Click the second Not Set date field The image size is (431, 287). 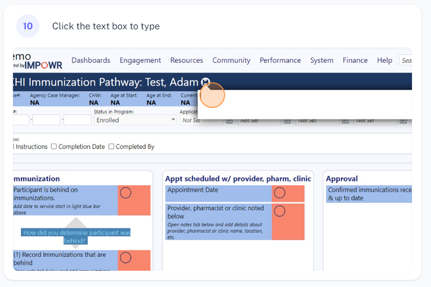pyautogui.click(x=259, y=121)
